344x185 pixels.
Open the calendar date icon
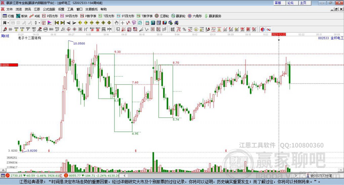point(147,23)
